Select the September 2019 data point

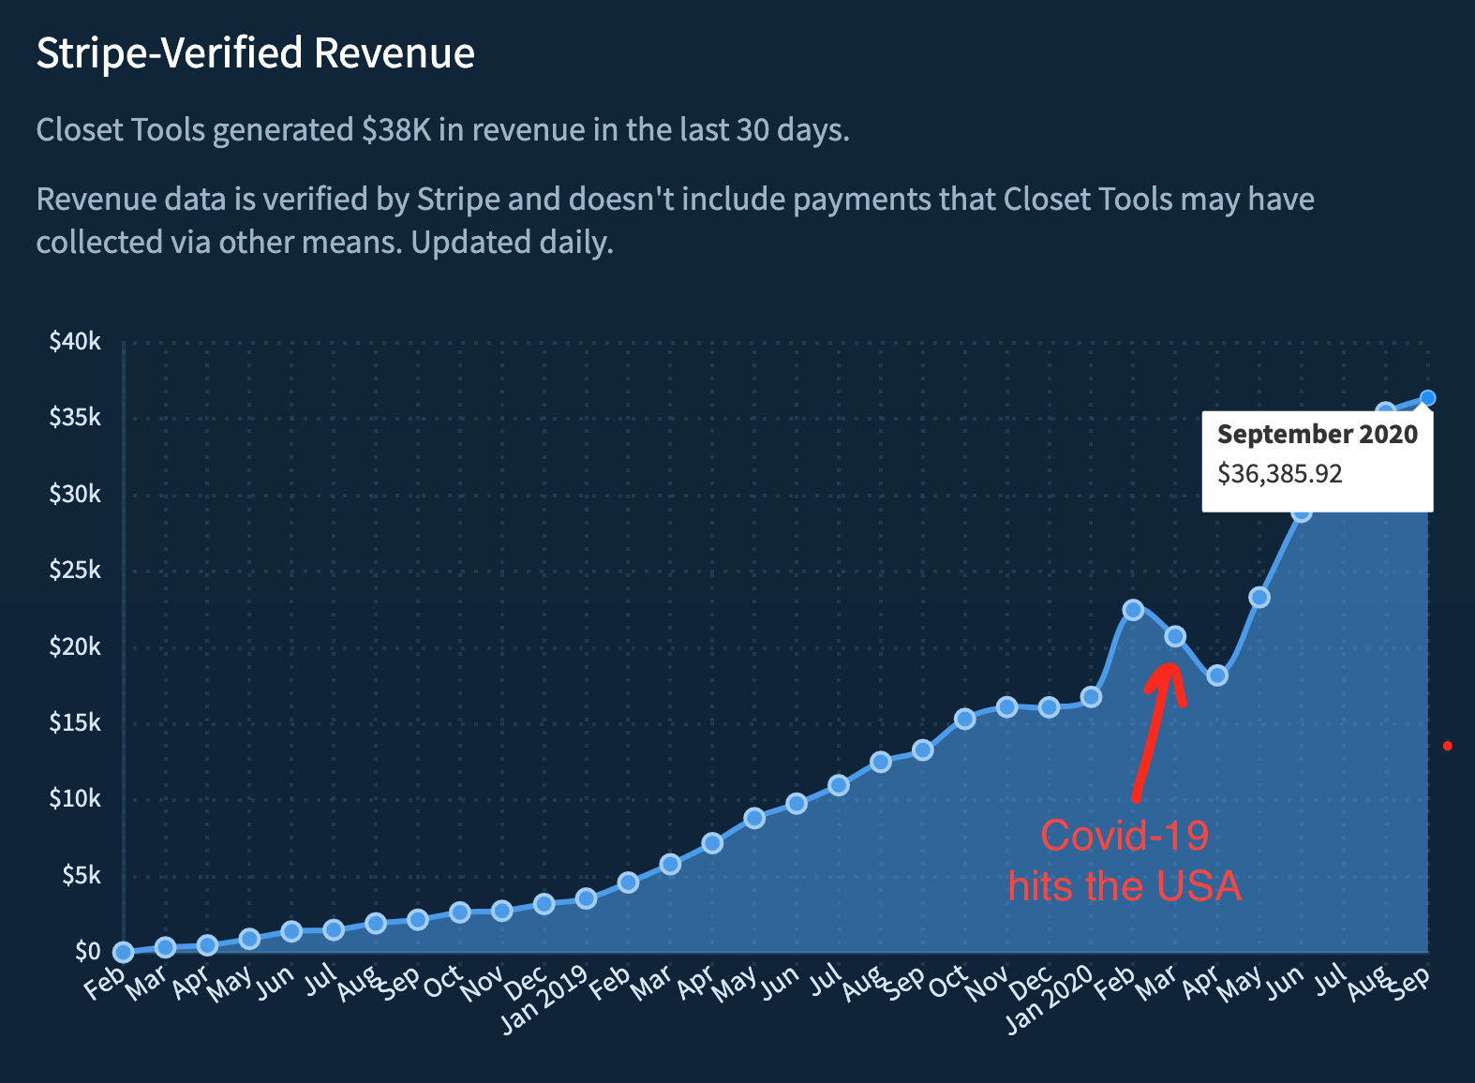click(x=923, y=749)
